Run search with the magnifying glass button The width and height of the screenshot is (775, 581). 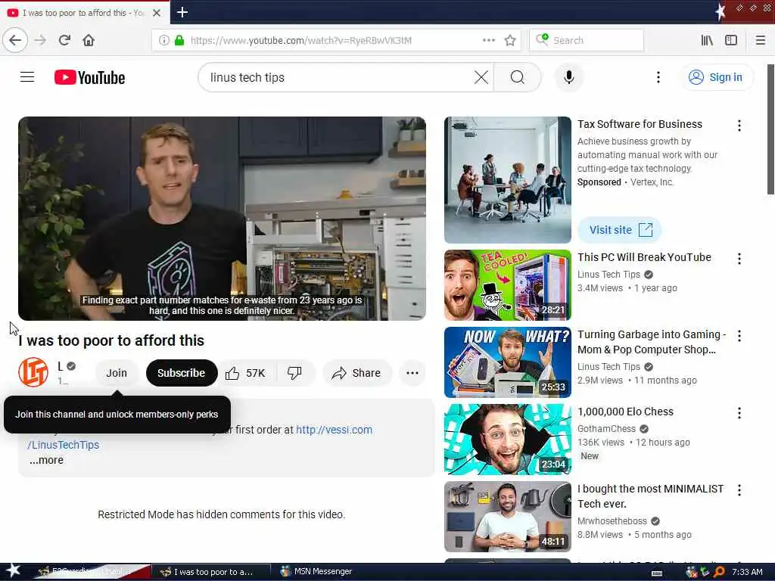click(518, 77)
